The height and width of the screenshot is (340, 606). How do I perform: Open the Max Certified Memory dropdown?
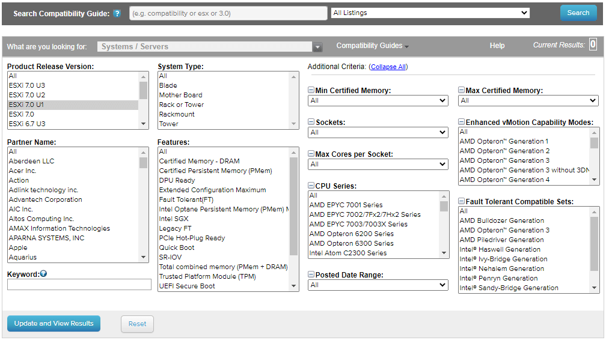528,101
